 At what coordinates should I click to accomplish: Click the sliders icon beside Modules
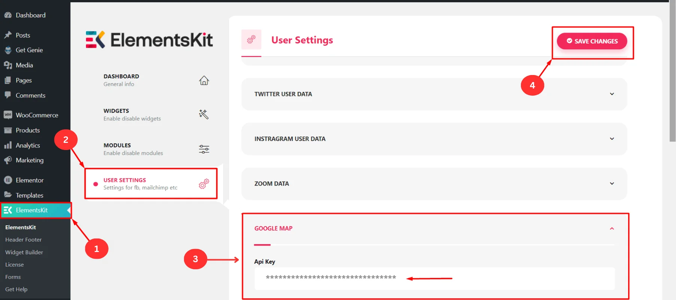click(x=204, y=149)
